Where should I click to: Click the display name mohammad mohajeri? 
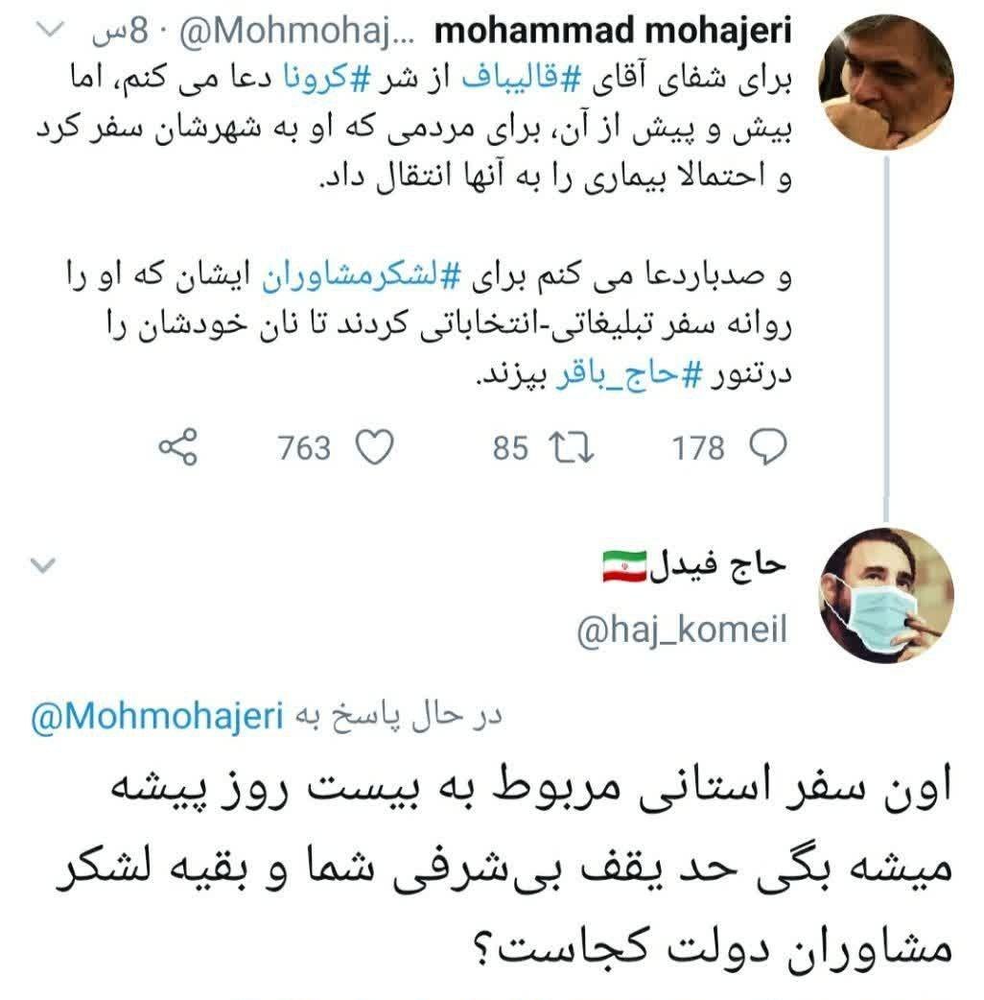click(x=614, y=34)
